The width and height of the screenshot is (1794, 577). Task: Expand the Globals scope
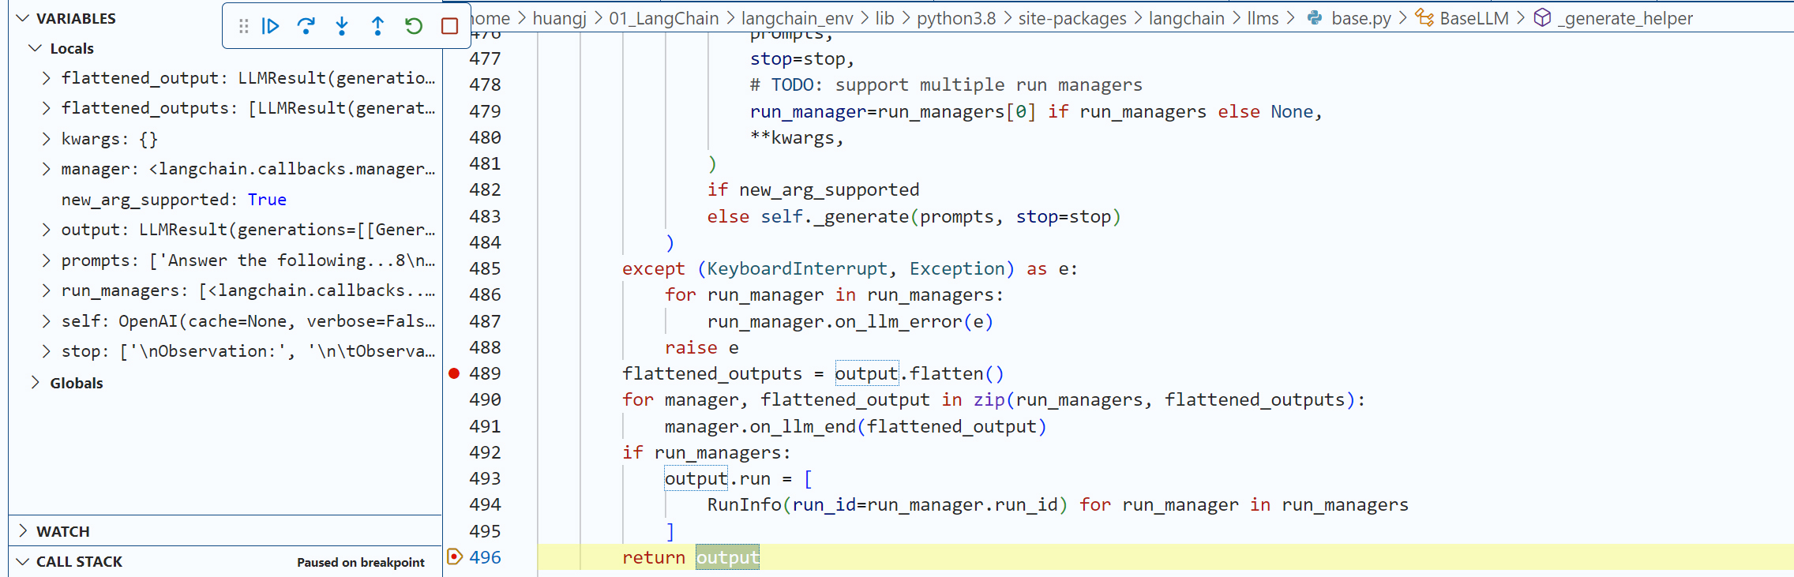point(36,383)
